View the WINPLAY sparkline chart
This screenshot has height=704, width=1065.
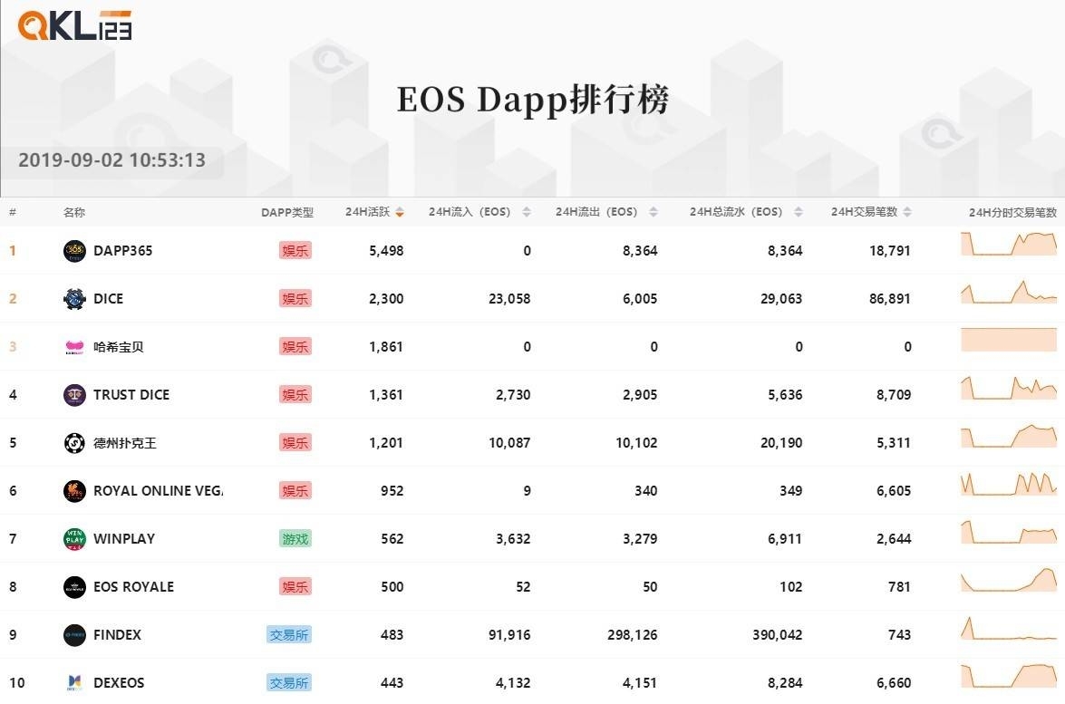(x=1009, y=532)
